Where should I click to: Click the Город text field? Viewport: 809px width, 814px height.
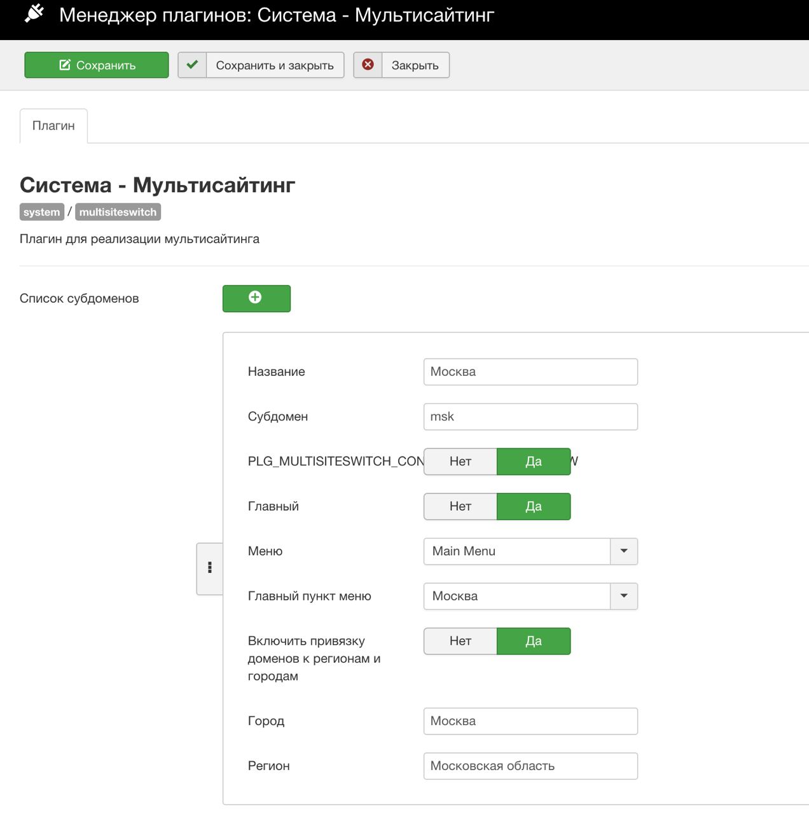[x=530, y=721]
